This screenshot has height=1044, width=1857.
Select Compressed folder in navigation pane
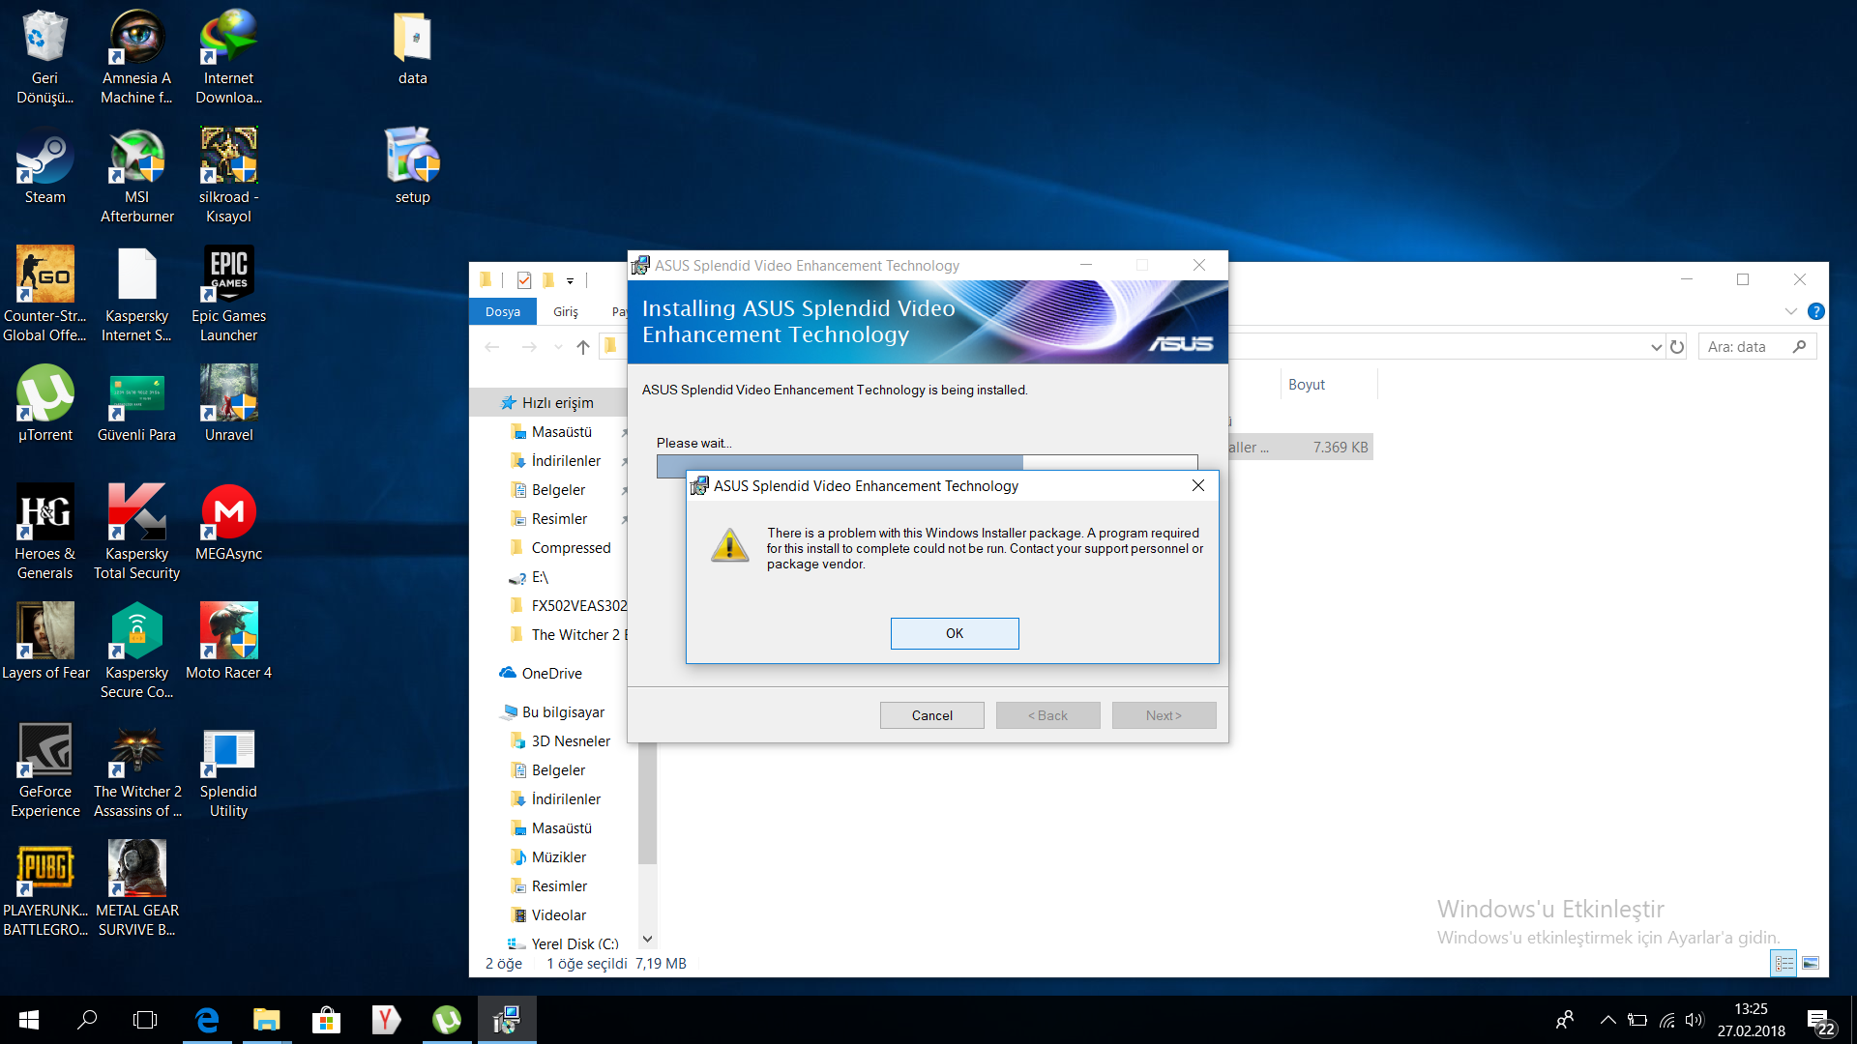pos(571,548)
